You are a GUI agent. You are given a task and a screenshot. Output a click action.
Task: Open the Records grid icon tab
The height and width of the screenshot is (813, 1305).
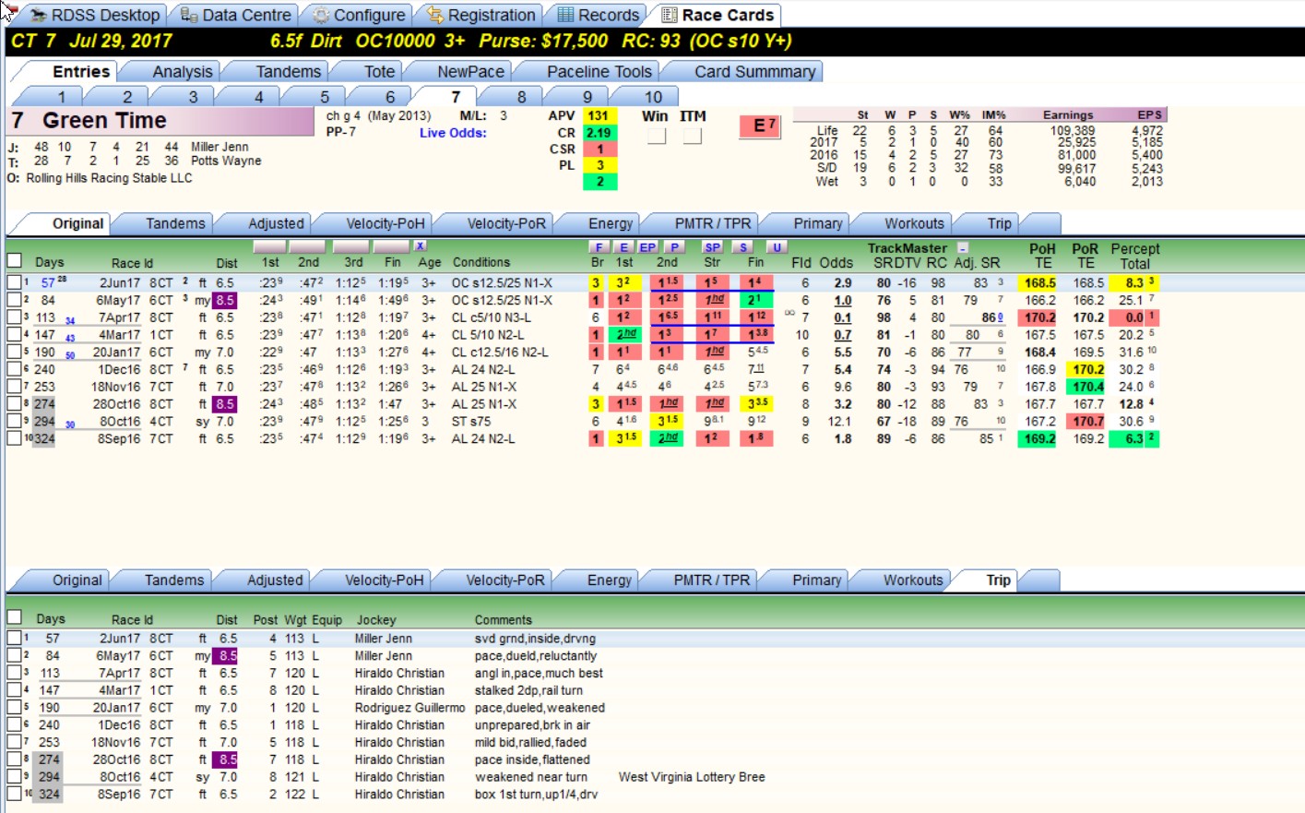click(x=598, y=15)
